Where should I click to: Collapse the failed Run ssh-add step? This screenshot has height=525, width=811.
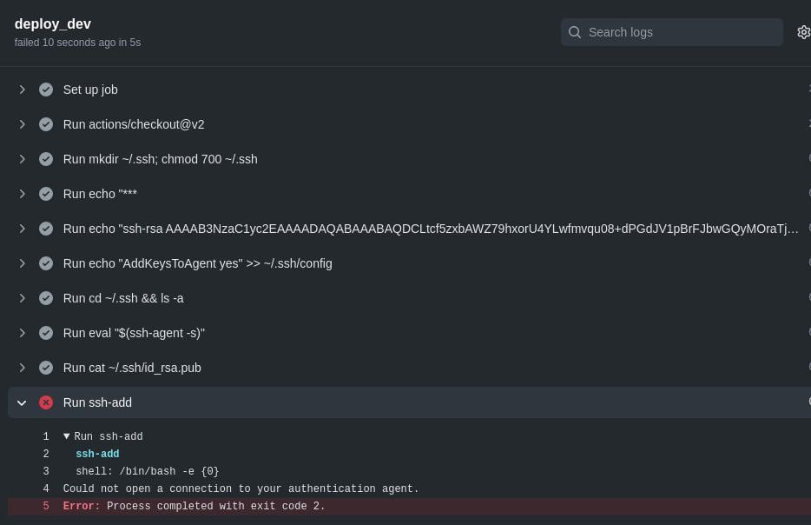point(22,402)
